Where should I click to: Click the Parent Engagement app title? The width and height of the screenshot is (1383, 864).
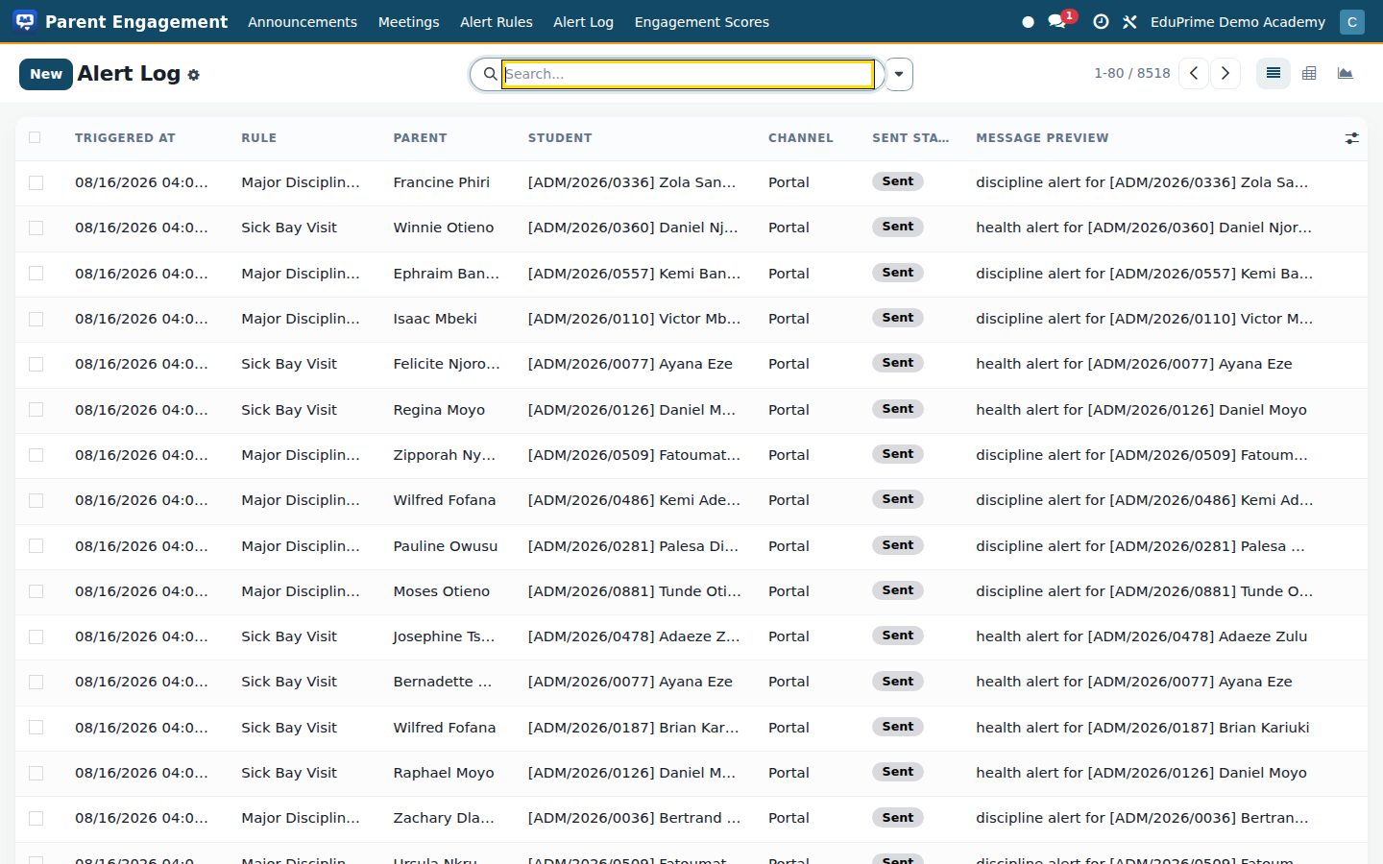[136, 22]
